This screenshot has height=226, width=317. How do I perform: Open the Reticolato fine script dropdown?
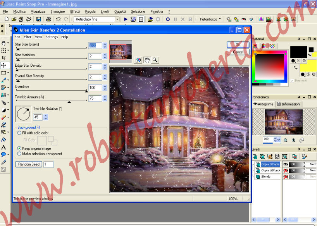pos(117,19)
